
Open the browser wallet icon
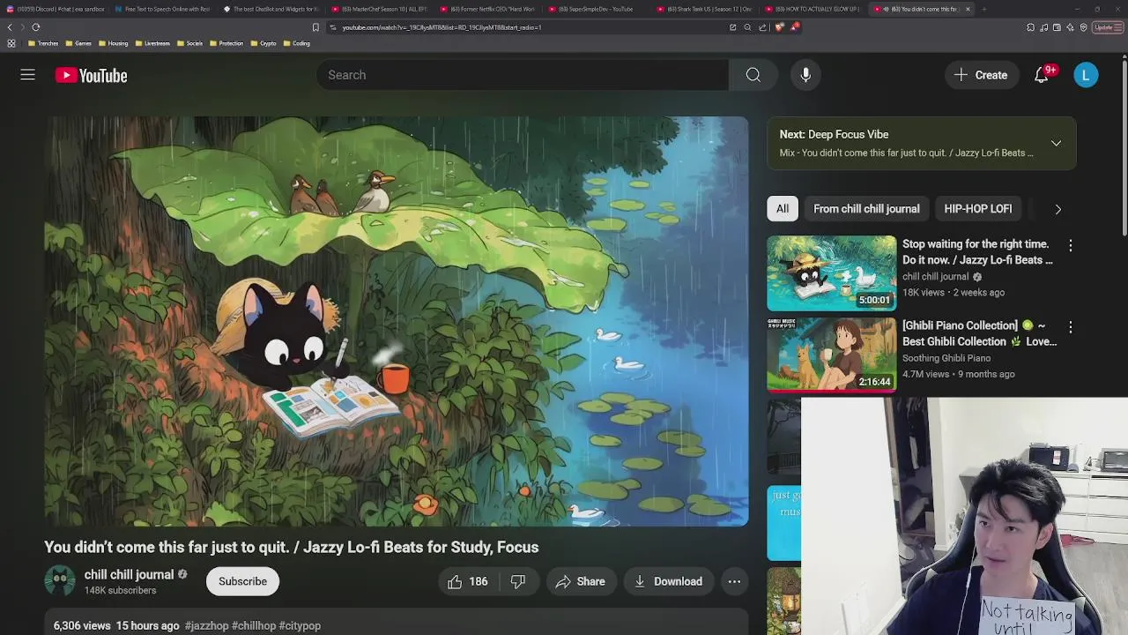1057,27
